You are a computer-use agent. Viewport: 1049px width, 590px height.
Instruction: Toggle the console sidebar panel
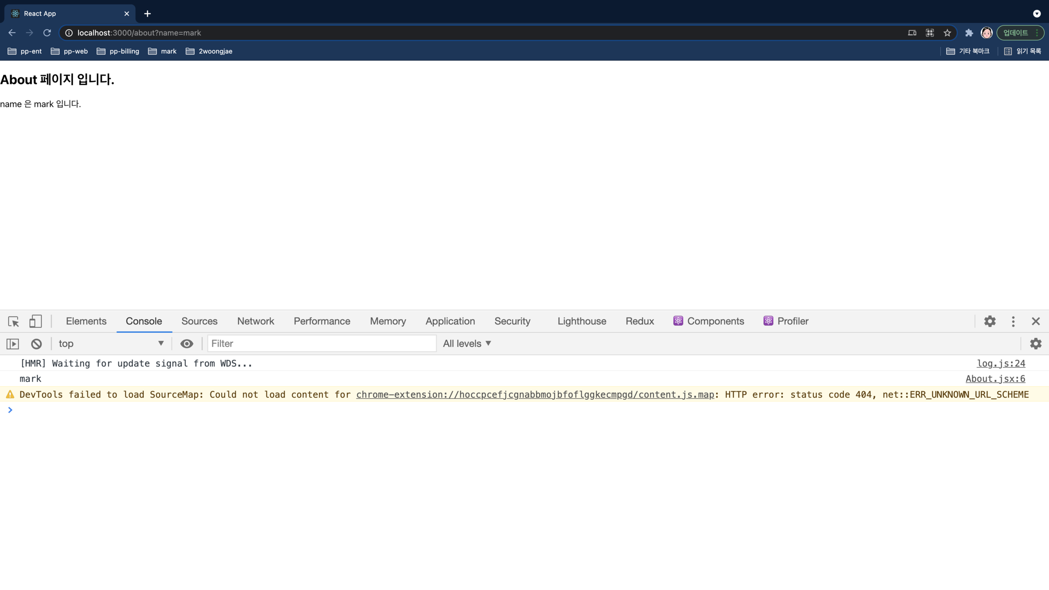point(13,344)
